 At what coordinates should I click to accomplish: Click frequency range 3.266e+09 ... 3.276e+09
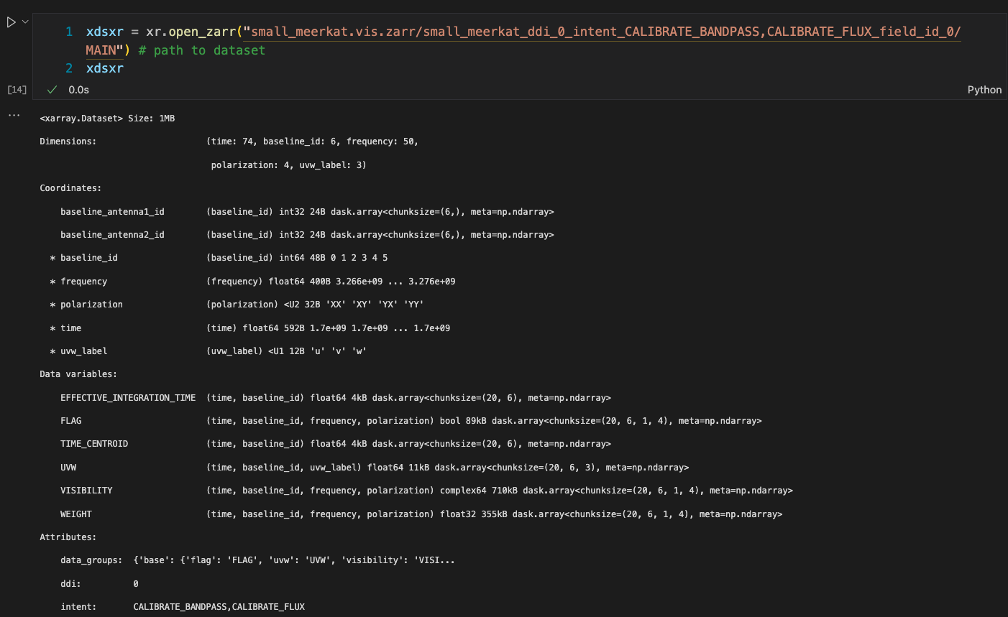[x=395, y=282]
